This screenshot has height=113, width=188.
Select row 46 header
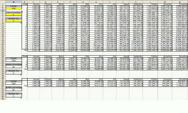(x=3, y=98)
